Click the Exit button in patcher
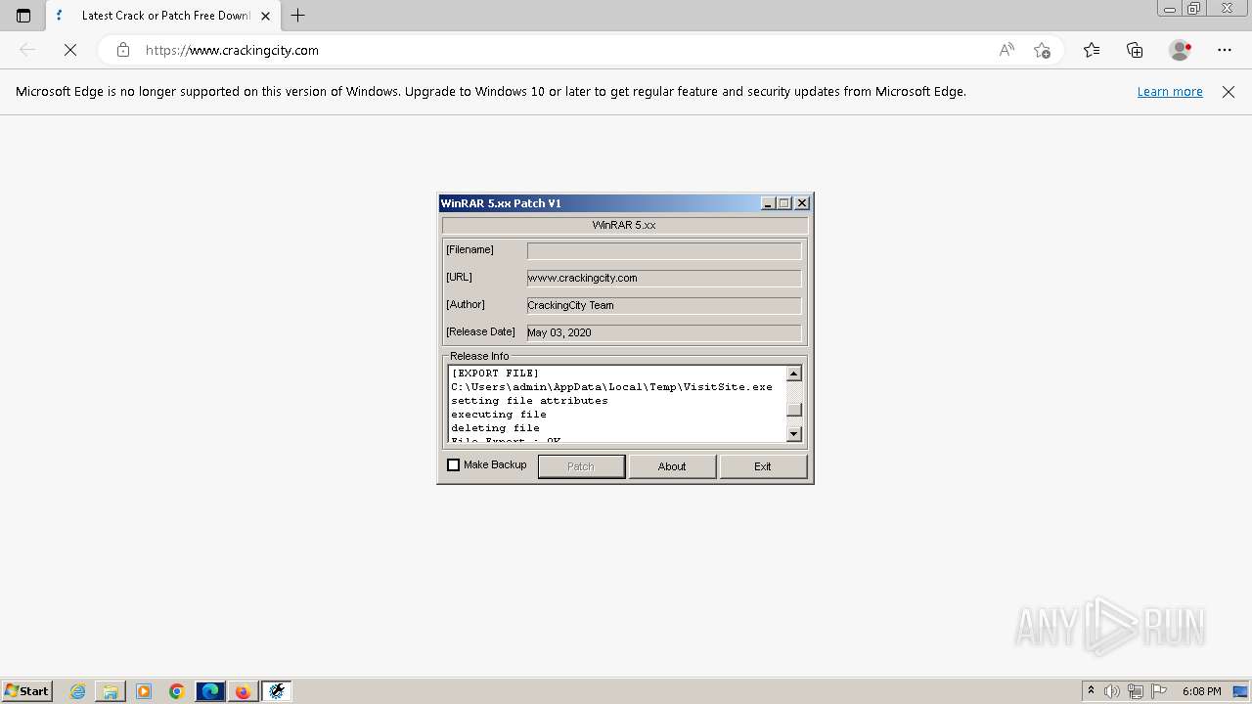Screen dimensions: 1252x704 pos(763,466)
